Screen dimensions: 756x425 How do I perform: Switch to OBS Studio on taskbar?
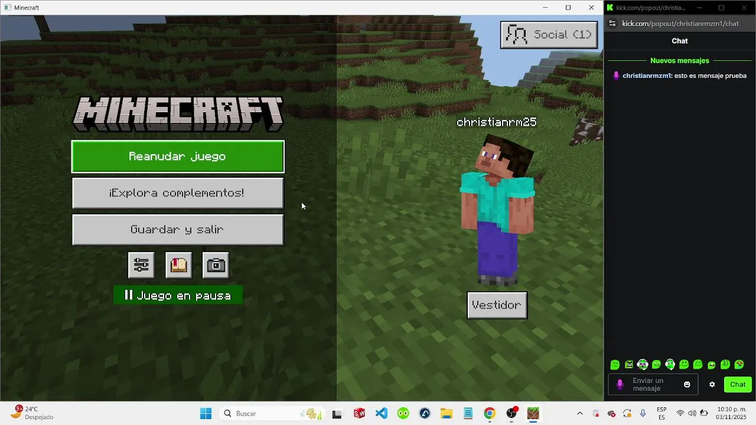click(x=511, y=414)
